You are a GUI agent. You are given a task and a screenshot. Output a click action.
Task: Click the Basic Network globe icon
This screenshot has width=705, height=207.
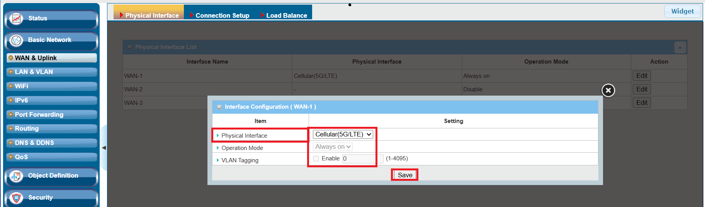(x=16, y=40)
